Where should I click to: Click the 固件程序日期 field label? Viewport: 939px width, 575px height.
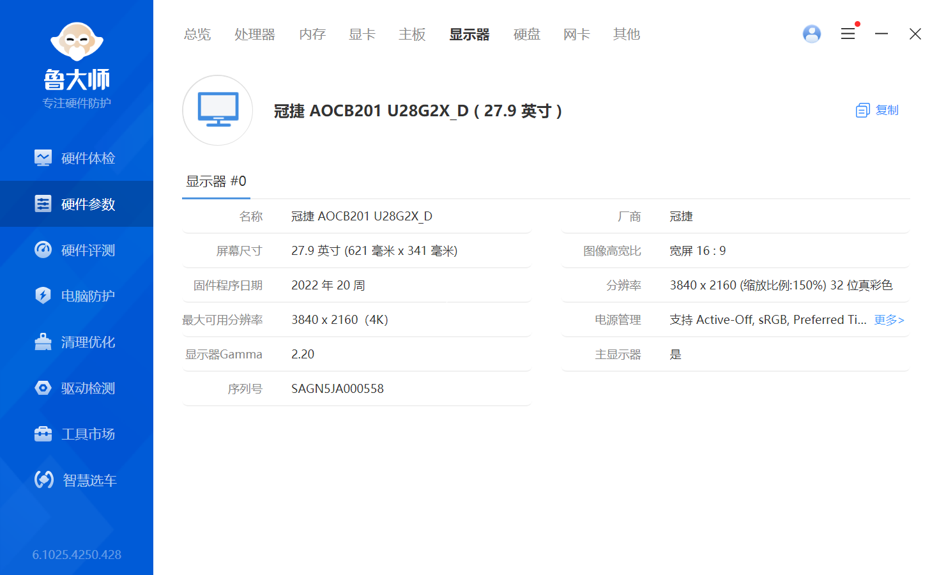coord(228,286)
